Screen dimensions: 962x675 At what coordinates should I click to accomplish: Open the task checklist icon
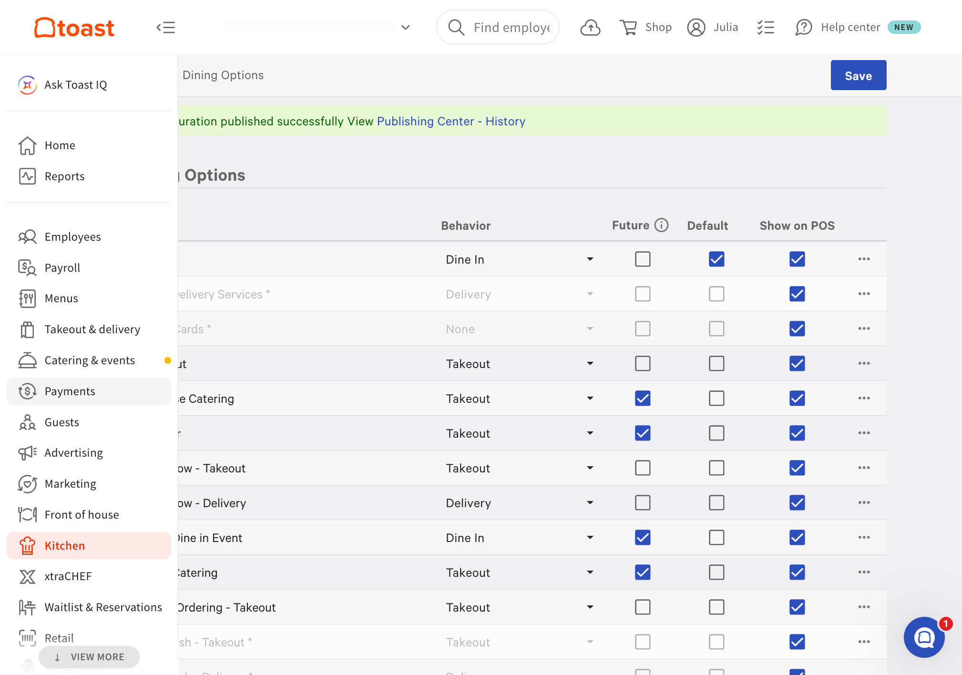pos(766,28)
